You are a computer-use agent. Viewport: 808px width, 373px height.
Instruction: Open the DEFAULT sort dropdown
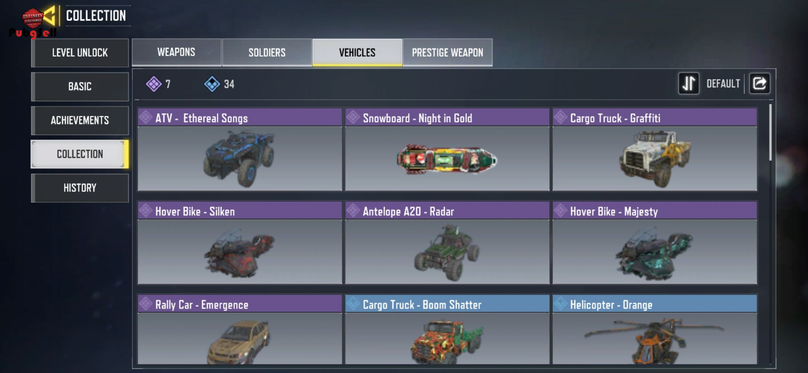point(723,84)
